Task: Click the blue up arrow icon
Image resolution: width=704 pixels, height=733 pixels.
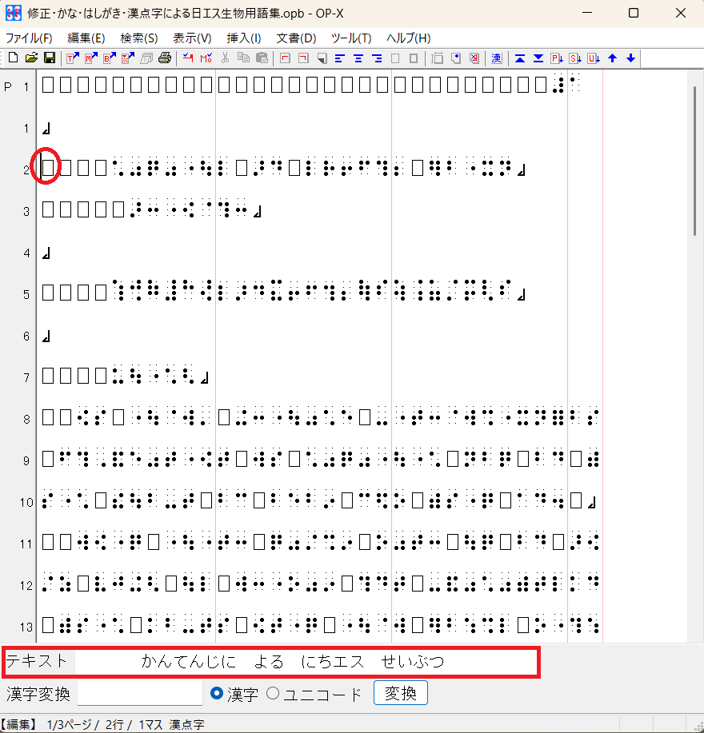Action: coord(613,58)
